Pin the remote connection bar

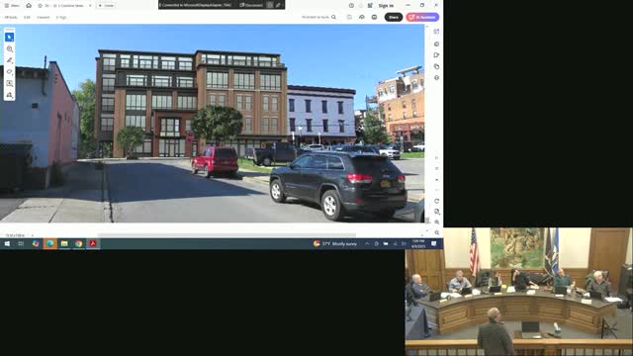pos(278,5)
